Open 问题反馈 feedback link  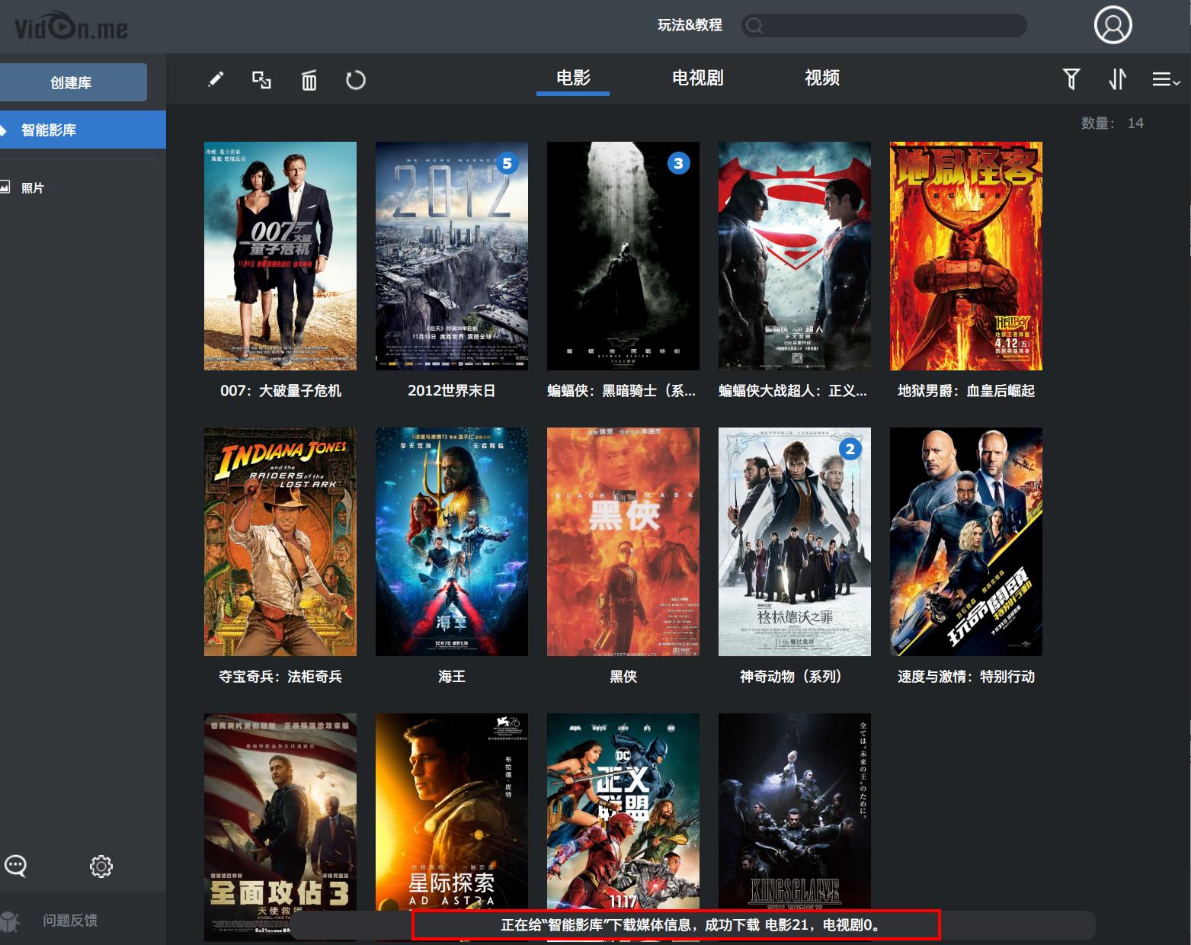pos(70,921)
